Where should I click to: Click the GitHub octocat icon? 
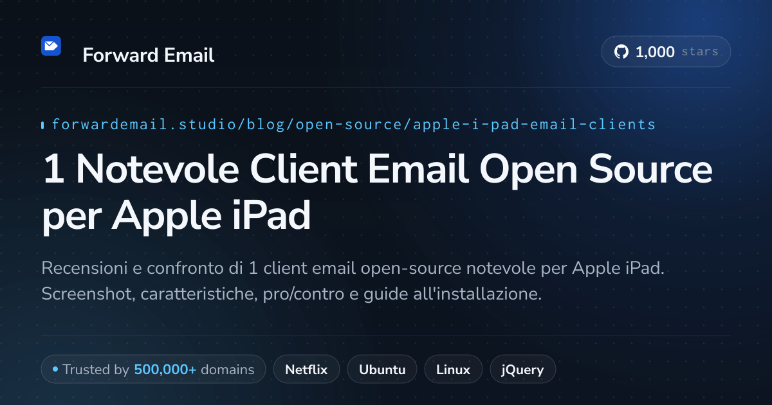[x=621, y=52]
